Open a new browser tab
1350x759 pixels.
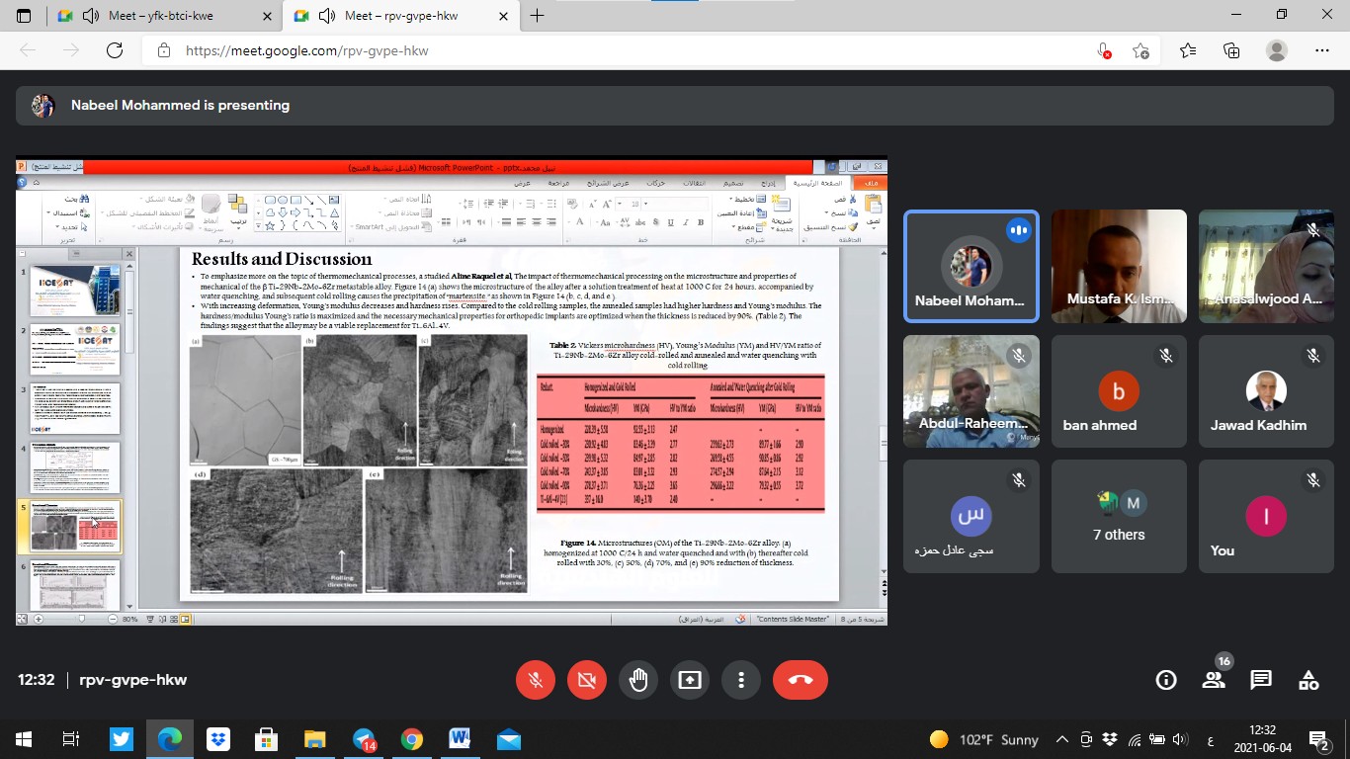(x=538, y=16)
